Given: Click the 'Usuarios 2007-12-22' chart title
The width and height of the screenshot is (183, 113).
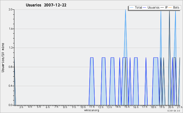Looking at the screenshot, I should tap(46, 5).
